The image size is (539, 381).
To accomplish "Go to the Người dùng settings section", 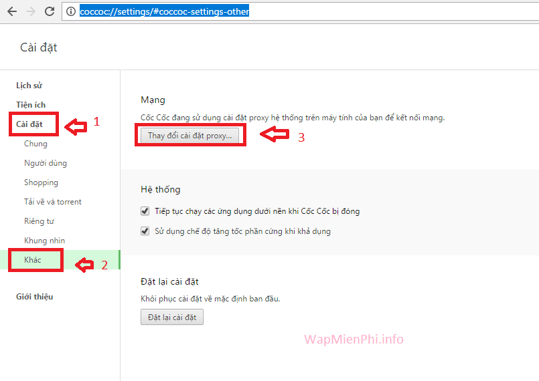I will pos(46,163).
